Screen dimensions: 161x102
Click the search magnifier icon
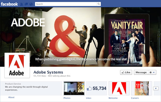tap(99, 4)
